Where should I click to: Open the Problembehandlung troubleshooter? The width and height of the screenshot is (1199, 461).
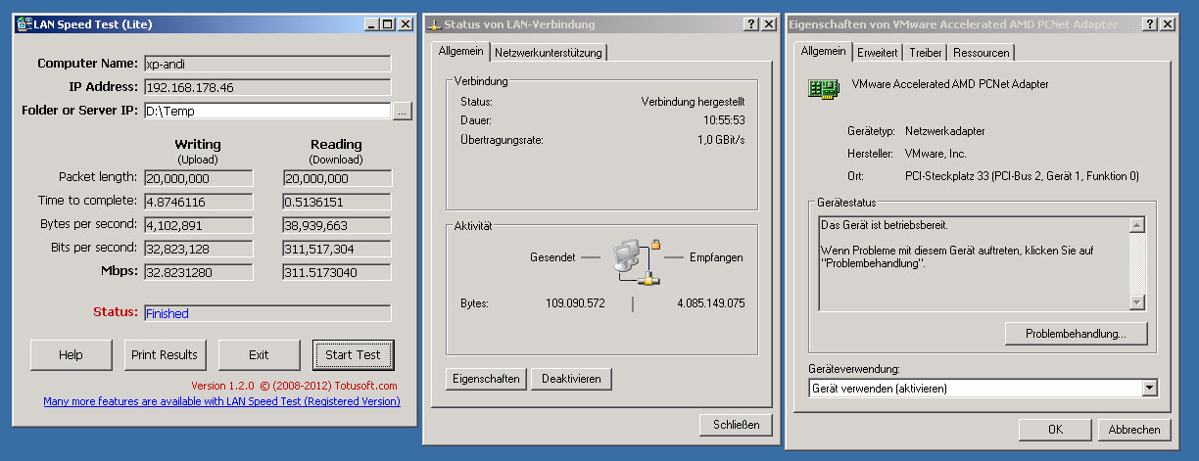click(x=1076, y=334)
